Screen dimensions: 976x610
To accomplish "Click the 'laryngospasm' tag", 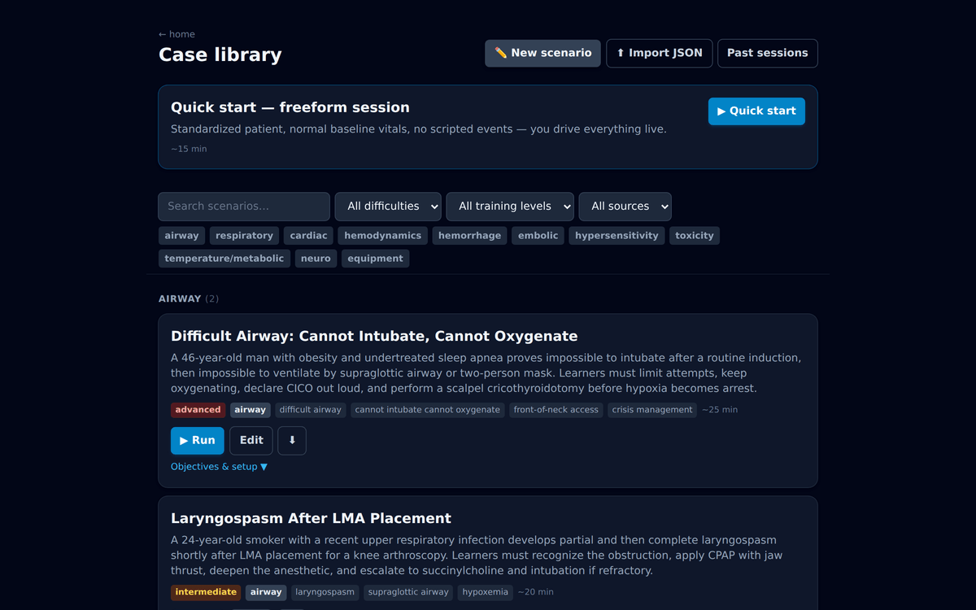I will click(325, 592).
